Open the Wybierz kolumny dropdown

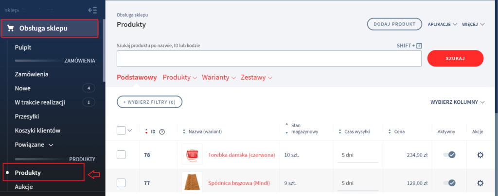457,102
